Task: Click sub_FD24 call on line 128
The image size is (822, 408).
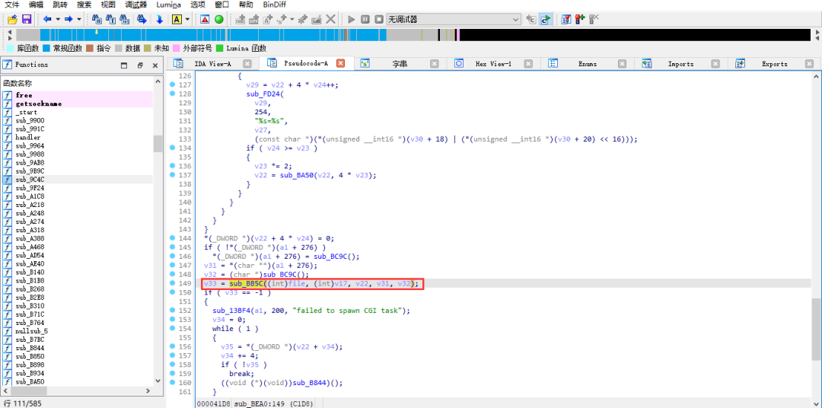Action: 263,94
